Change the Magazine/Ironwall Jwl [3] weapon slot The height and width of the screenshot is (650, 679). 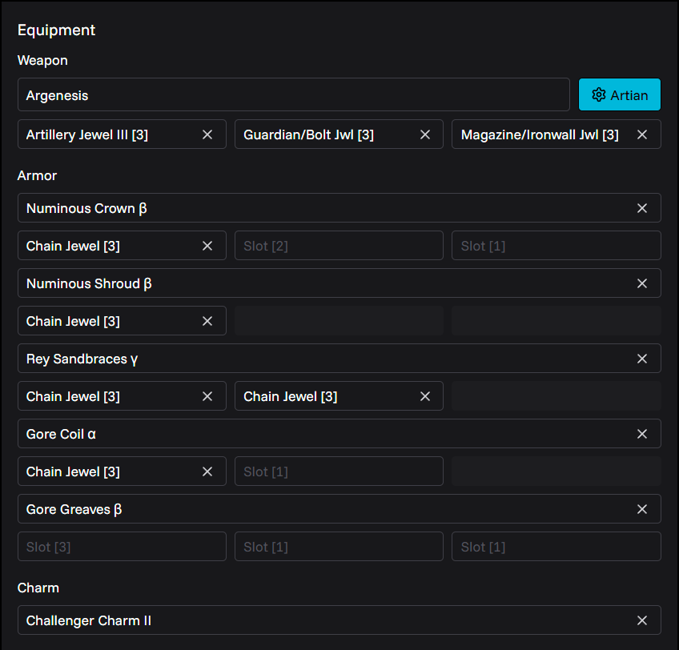[556, 134]
